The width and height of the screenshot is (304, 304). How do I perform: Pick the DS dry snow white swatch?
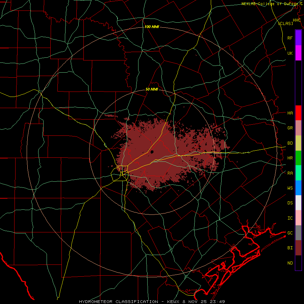coord(298,203)
